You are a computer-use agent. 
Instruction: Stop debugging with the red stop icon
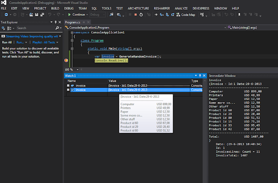tap(135, 14)
